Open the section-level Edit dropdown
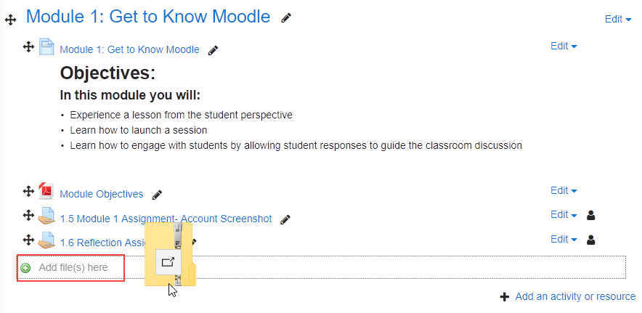The height and width of the screenshot is (313, 642). click(x=618, y=20)
